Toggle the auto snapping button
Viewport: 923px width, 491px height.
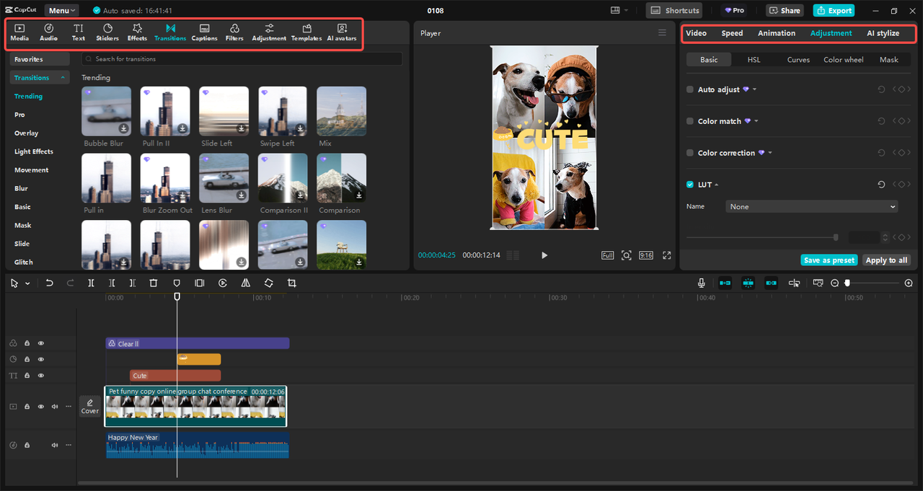click(748, 283)
